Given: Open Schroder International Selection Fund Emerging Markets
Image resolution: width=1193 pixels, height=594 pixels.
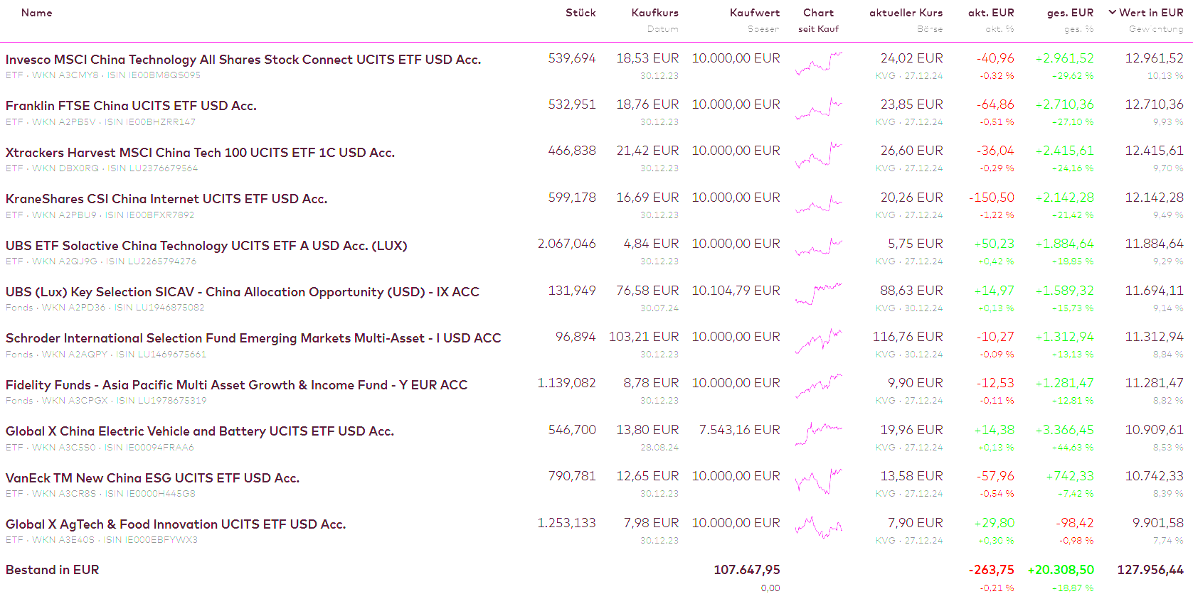Looking at the screenshot, I should coord(253,338).
